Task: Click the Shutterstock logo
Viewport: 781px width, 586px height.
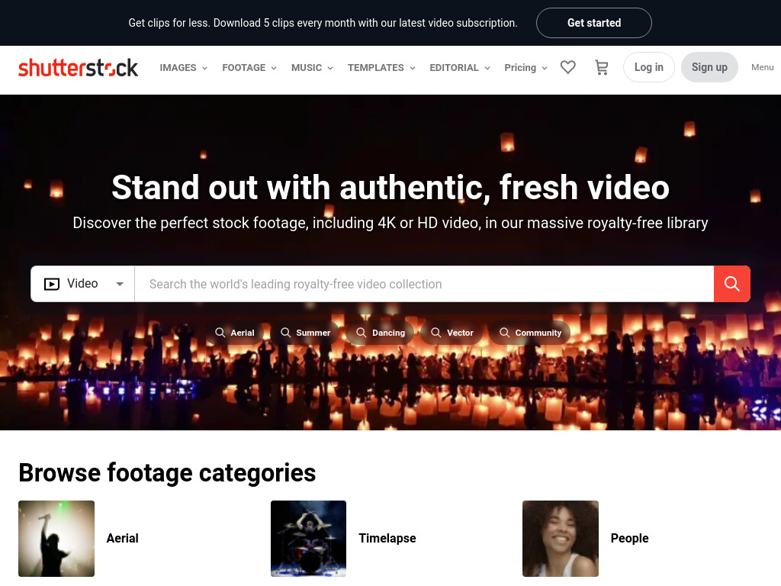Action: coord(79,68)
